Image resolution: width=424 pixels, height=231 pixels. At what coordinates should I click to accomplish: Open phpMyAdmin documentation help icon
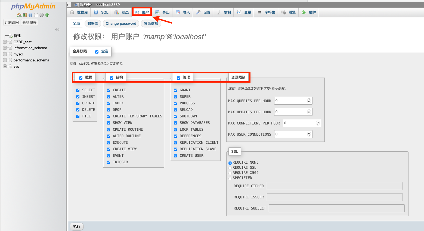click(30, 15)
